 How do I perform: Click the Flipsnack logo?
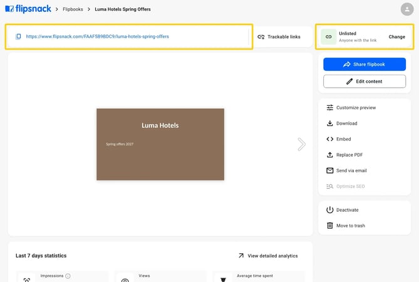pyautogui.click(x=28, y=9)
